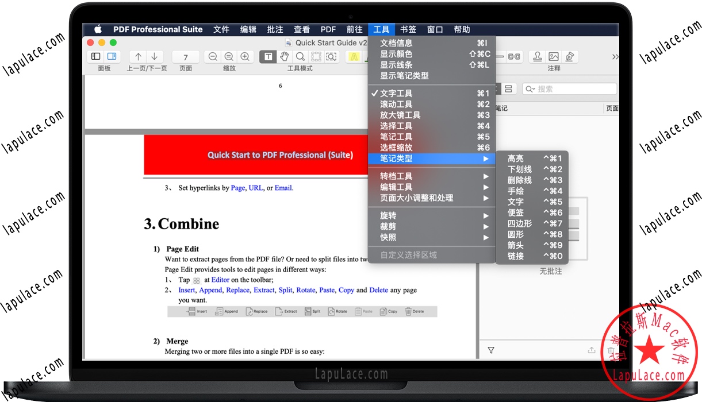Click the image annotation icon

pos(554,56)
